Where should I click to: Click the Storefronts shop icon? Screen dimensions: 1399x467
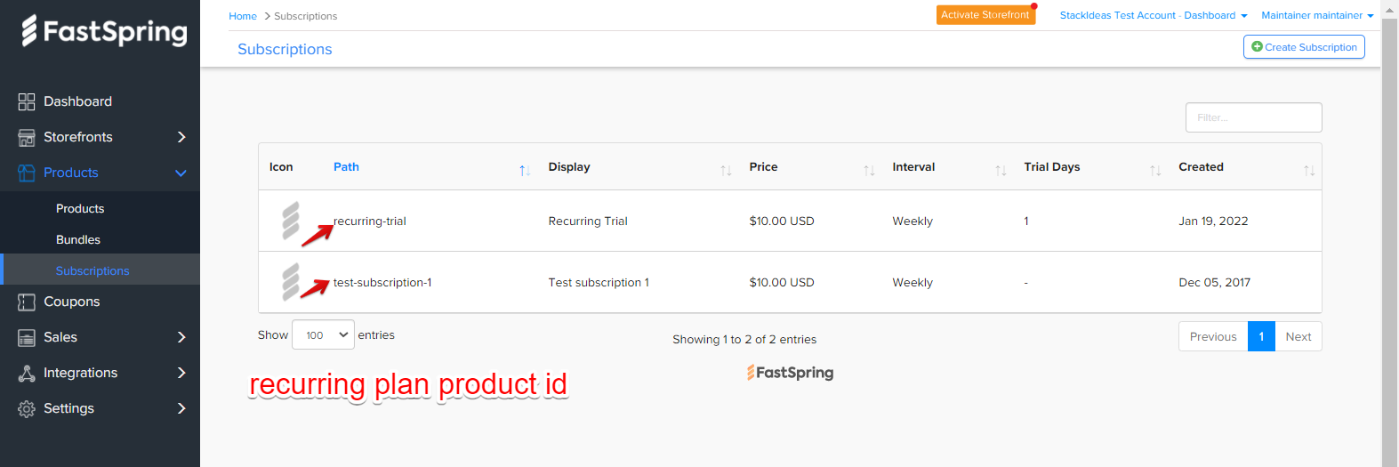pos(27,137)
